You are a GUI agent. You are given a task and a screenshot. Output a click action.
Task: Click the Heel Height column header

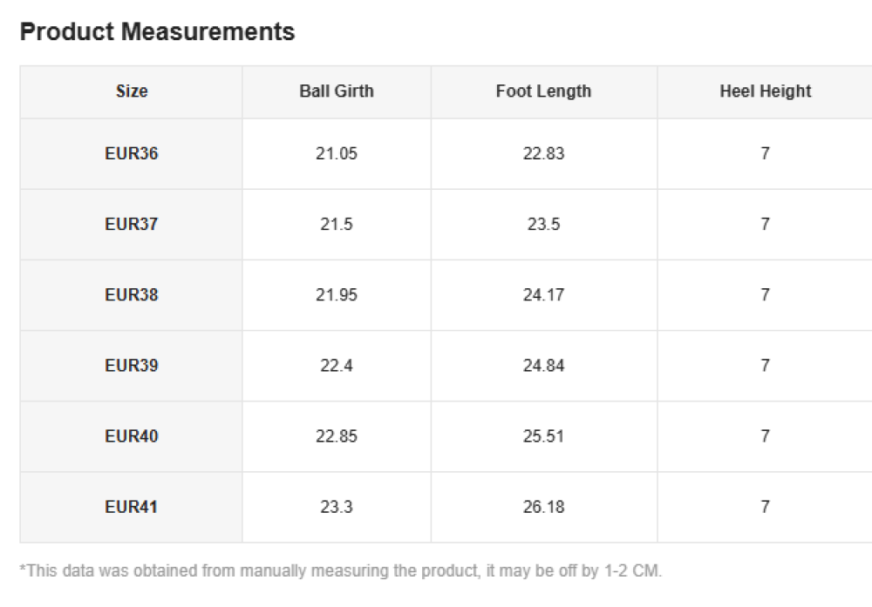click(765, 91)
